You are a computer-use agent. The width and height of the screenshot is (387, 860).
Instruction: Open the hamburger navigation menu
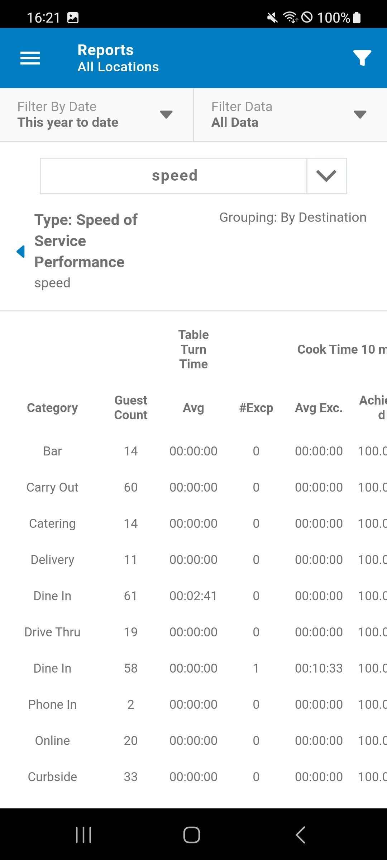click(x=30, y=58)
